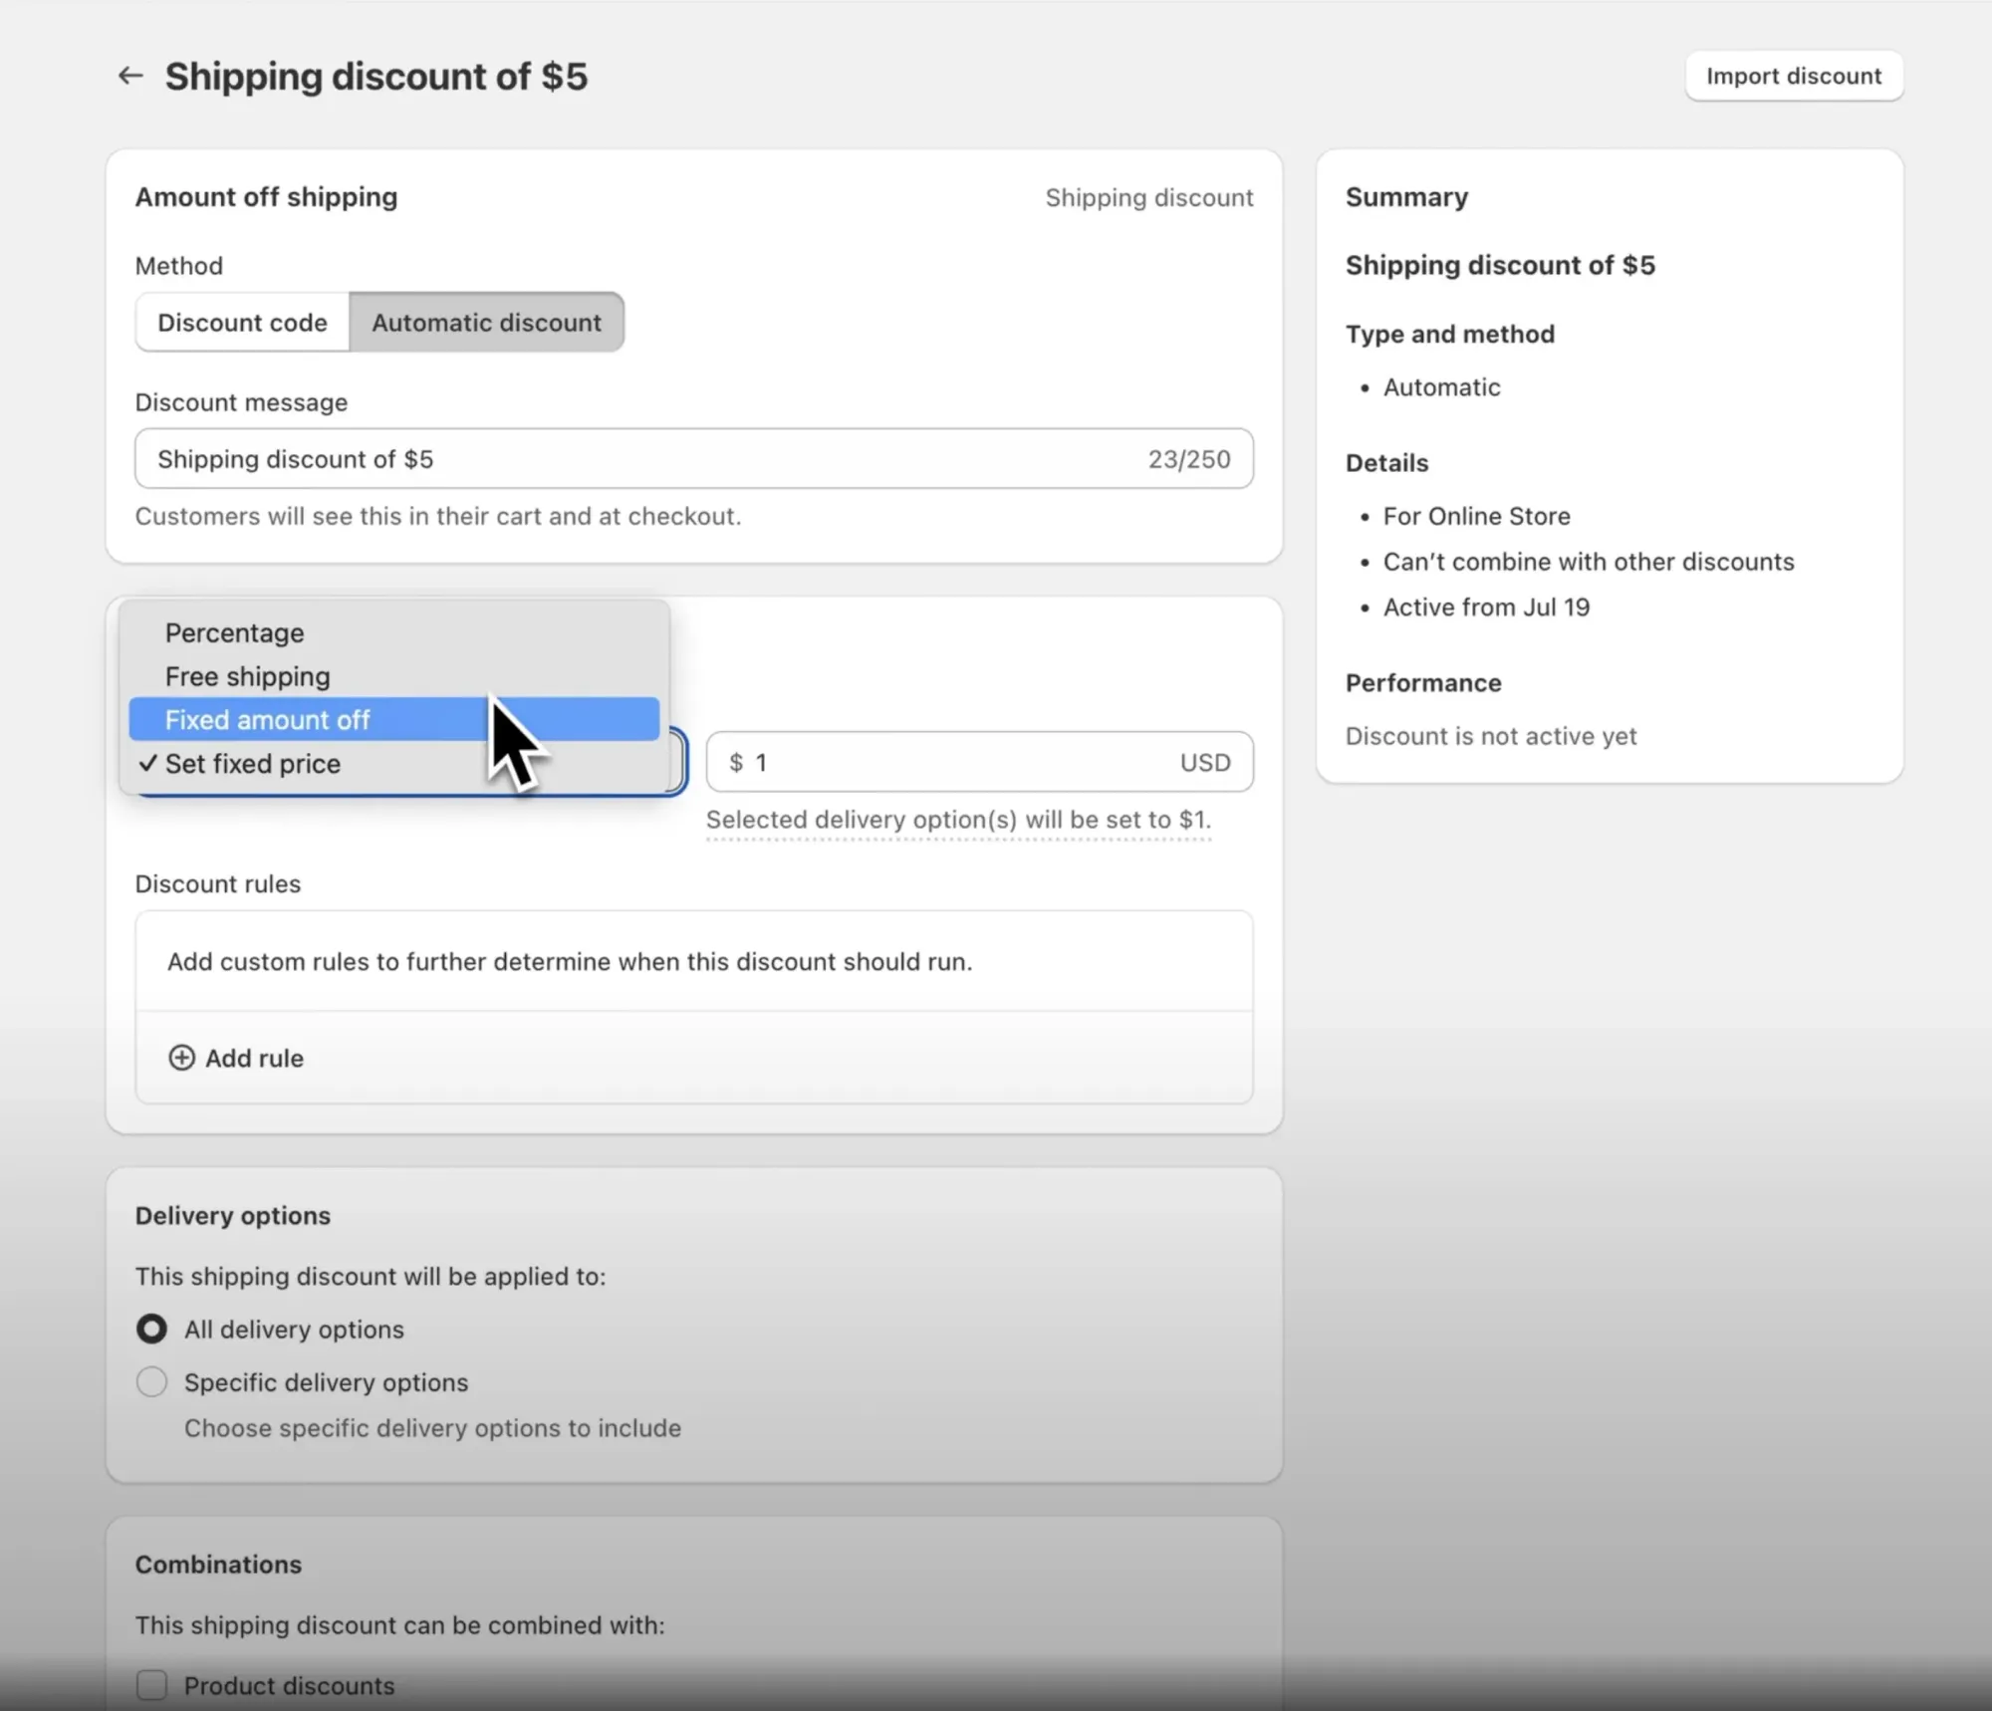Click the dollar amount field showing 1
Screen dimensions: 1992x1711
pyautogui.click(x=979, y=762)
